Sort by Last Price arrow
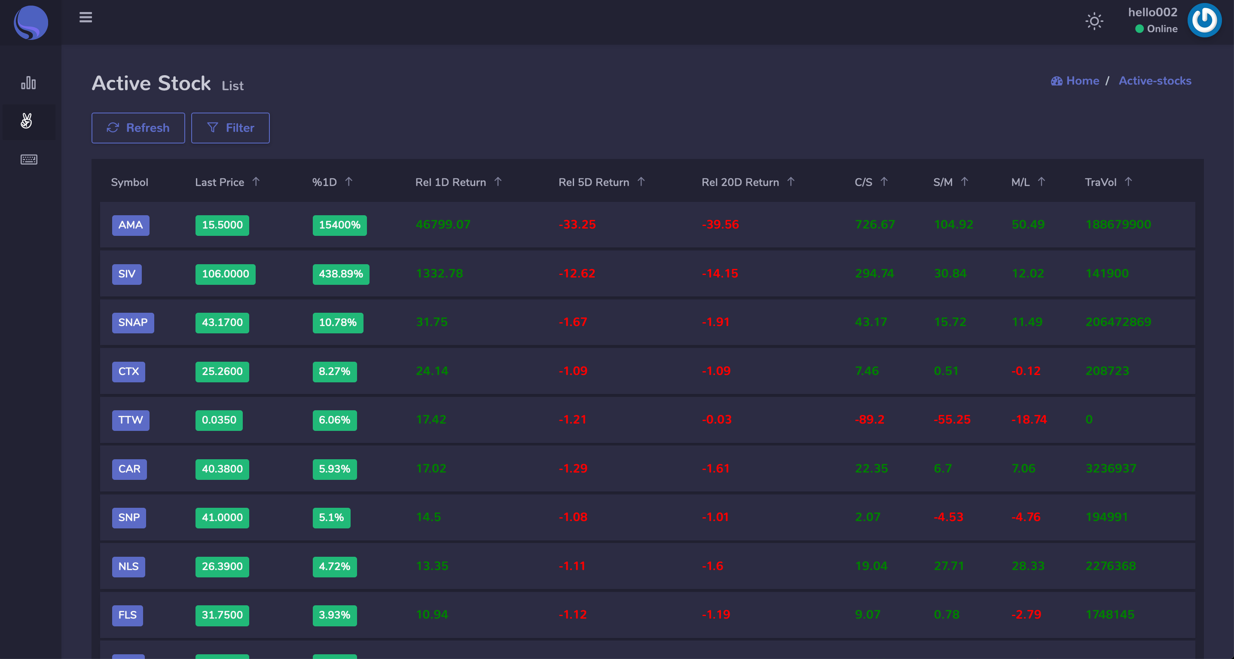Image resolution: width=1234 pixels, height=659 pixels. (256, 182)
